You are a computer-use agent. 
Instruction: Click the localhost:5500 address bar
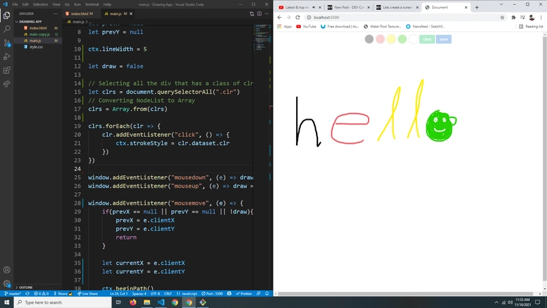pos(405,18)
